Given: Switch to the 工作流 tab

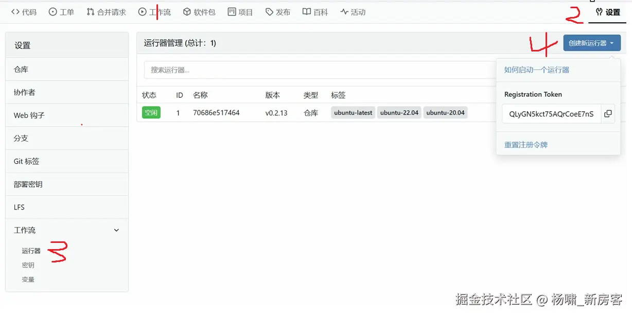Looking at the screenshot, I should tap(154, 12).
